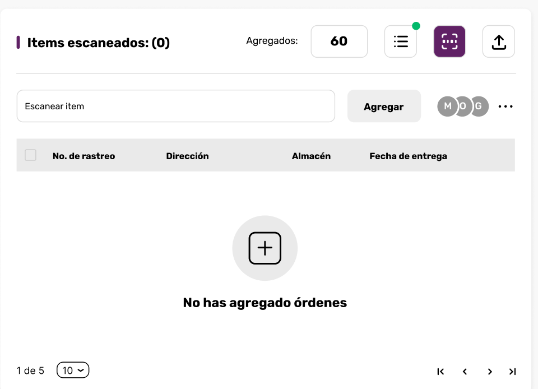
Task: Select the M user avatar
Action: [x=447, y=106]
